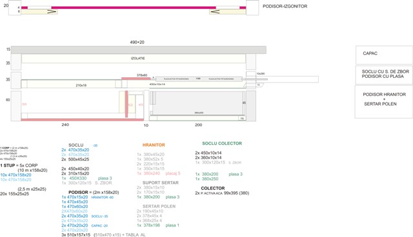Click the 1 STUP = 5x CORP line
Image resolution: width=413 pixels, height=237 pixels.
point(19,166)
